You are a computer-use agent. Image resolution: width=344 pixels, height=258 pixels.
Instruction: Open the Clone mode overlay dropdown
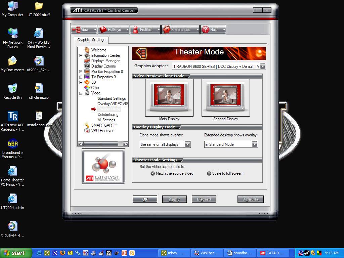tap(187, 144)
